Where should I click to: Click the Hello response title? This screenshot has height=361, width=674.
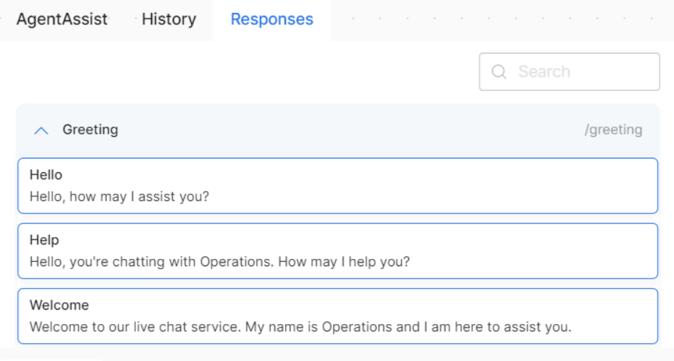46,175
